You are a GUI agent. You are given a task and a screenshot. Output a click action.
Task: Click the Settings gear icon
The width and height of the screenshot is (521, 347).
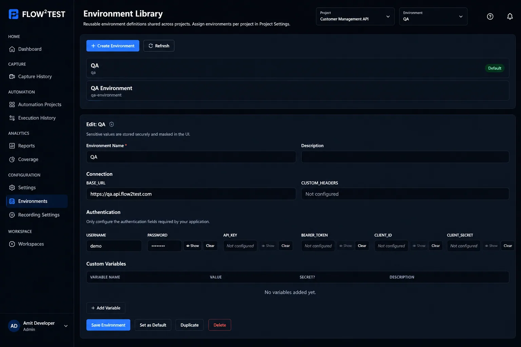(x=12, y=188)
